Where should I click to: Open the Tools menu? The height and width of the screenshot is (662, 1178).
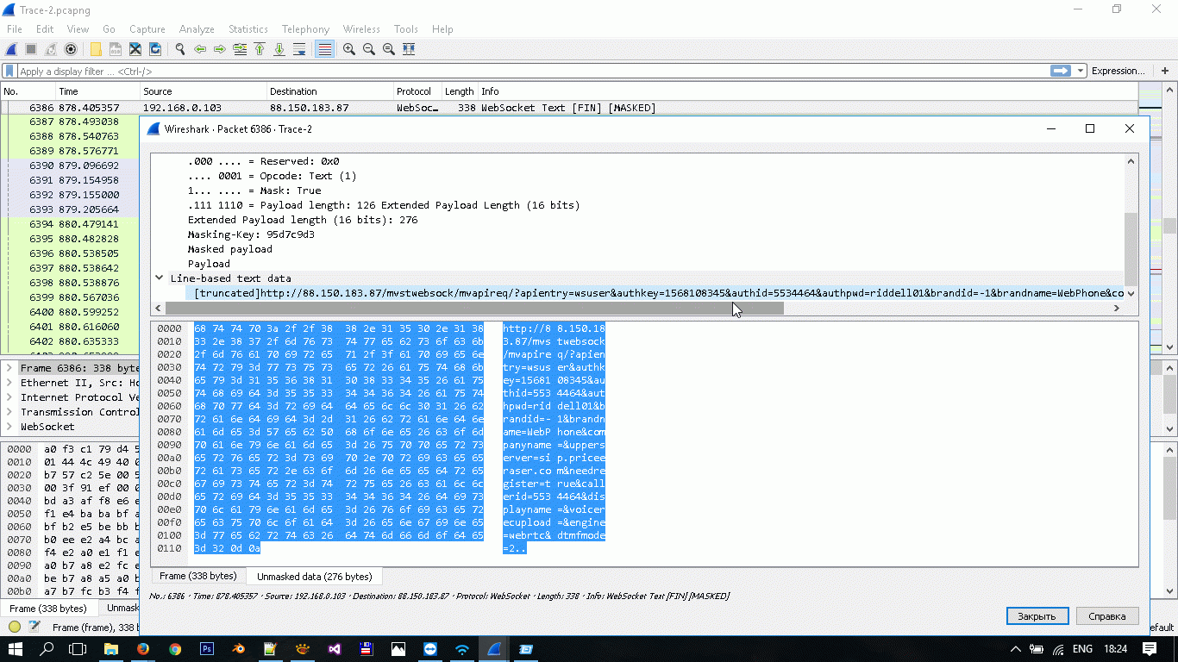click(406, 29)
